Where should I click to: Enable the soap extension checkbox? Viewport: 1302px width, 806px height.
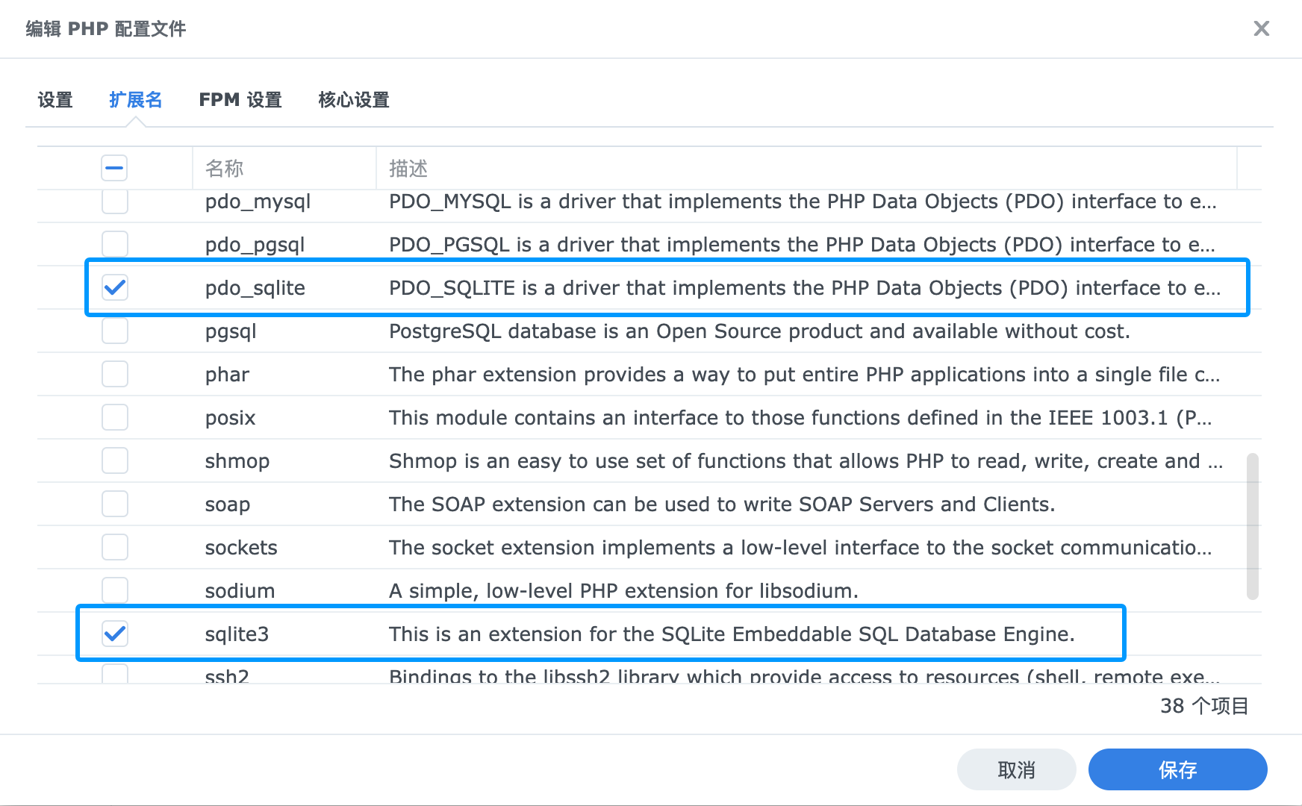point(115,504)
